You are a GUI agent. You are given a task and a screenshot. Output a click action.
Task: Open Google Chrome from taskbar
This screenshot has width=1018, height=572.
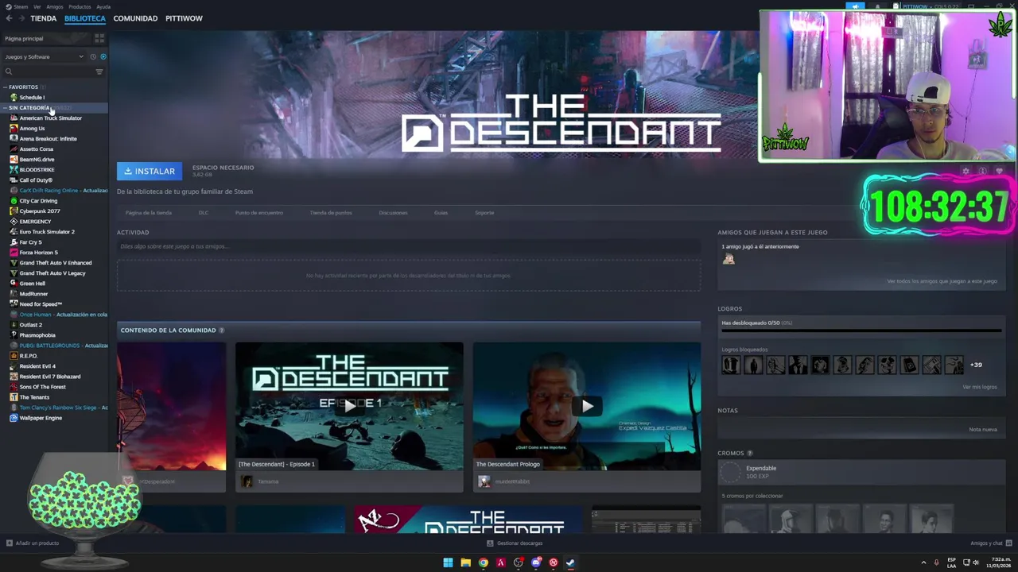click(483, 562)
